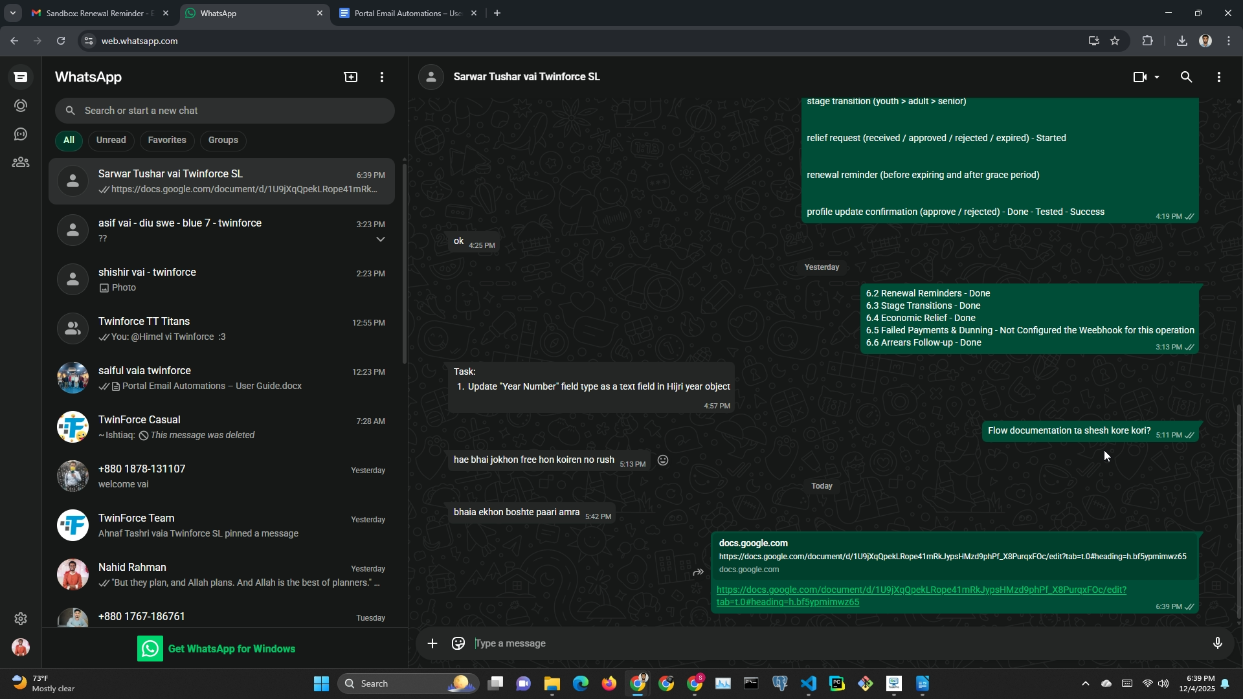Image resolution: width=1243 pixels, height=699 pixels.
Task: Open chat options chevron on asif vai chat
Action: click(x=381, y=239)
